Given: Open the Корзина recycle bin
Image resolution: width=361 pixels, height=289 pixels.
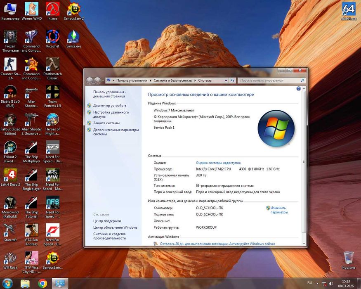Looking at the screenshot, I should (x=349, y=260).
